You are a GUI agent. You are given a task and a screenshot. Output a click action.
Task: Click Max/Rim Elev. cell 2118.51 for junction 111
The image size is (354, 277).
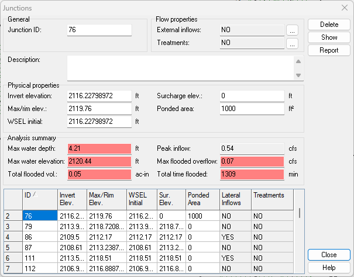[107, 258]
